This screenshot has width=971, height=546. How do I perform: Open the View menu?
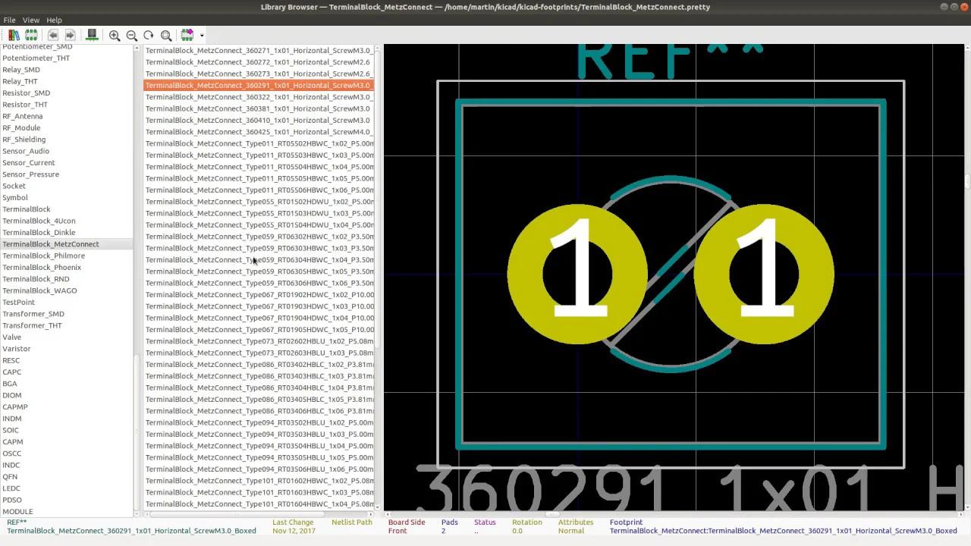tap(31, 20)
